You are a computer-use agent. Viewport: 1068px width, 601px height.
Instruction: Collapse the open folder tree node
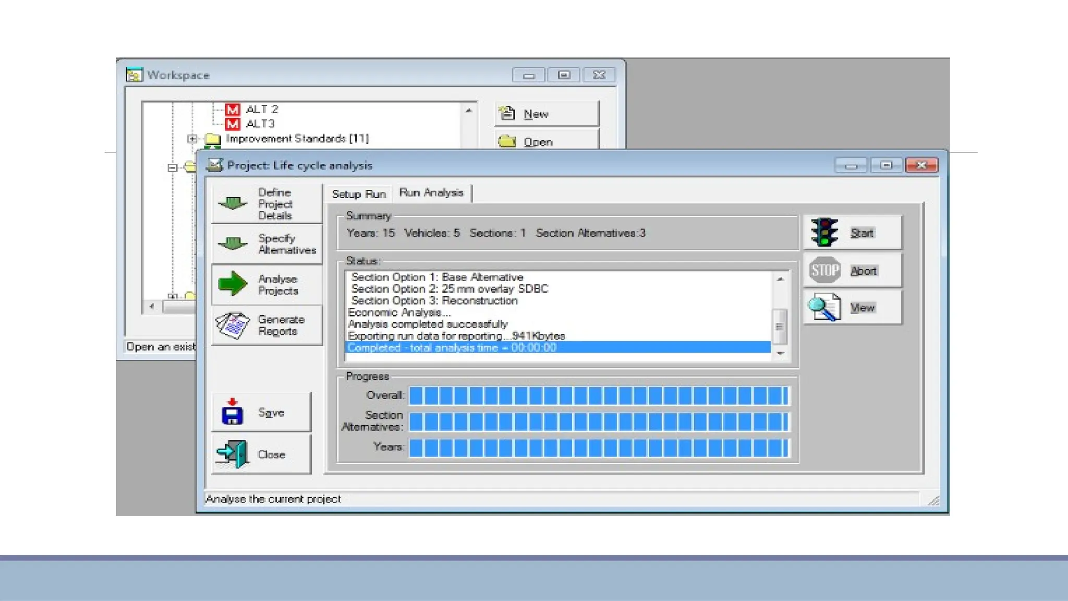[173, 167]
